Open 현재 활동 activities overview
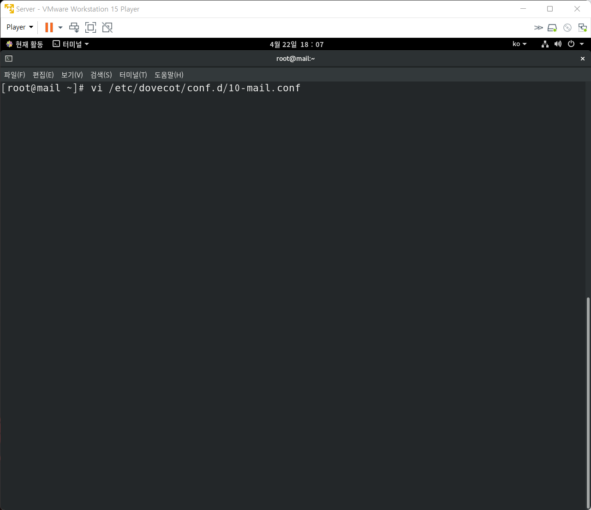591x510 pixels. point(25,44)
